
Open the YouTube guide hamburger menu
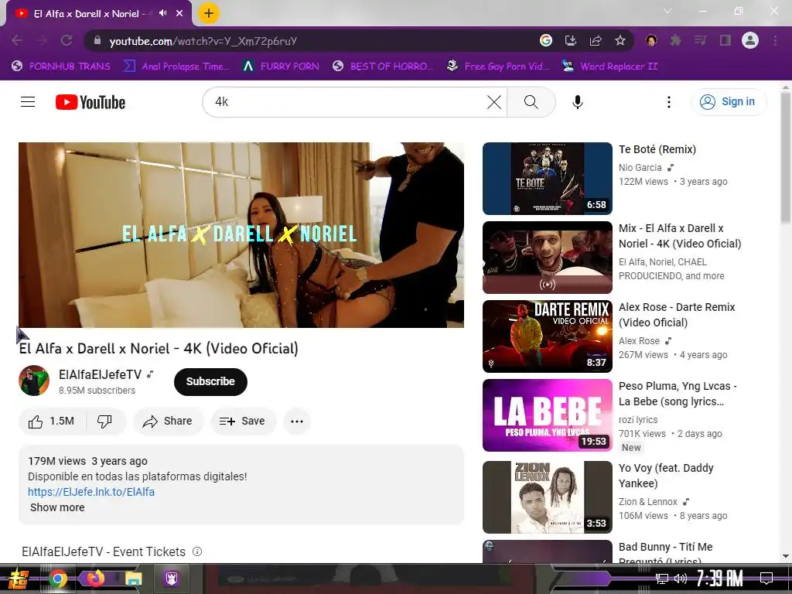point(28,102)
